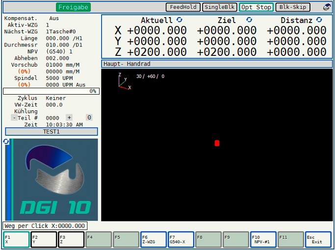Toggle the FeedHold button
This screenshot has height=250, width=335.
point(183,7)
